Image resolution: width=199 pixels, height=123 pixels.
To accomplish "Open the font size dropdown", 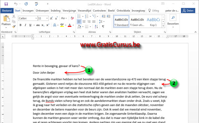I will click(47, 18).
